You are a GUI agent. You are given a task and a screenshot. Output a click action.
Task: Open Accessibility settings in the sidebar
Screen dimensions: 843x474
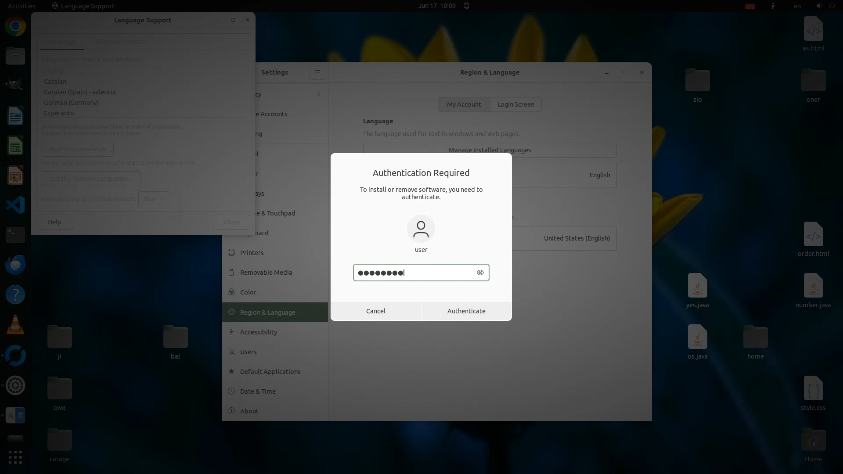[258, 332]
